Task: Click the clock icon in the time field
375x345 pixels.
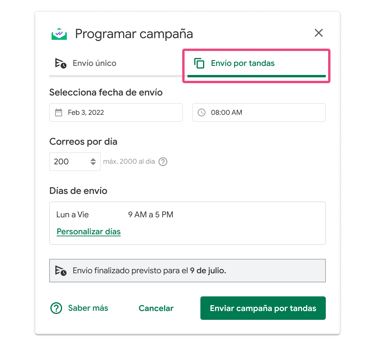Action: (x=202, y=112)
